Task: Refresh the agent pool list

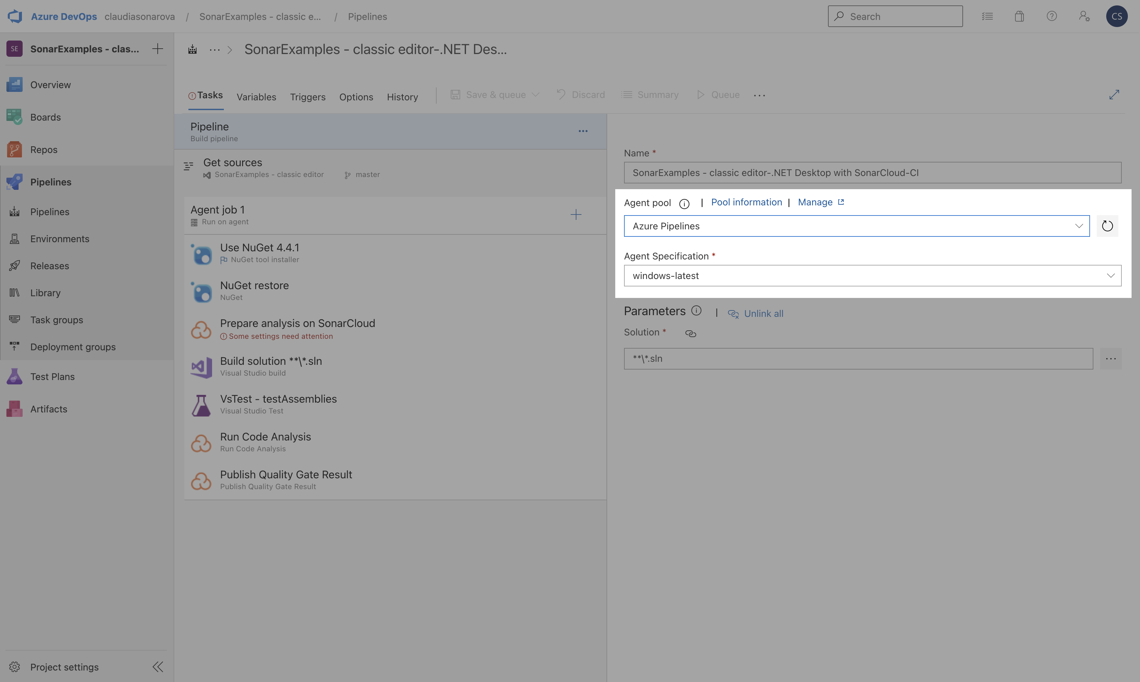Action: coord(1107,226)
